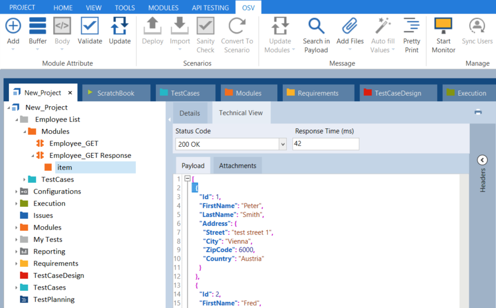This screenshot has width=496, height=308.
Task: Collapse JSON root node in payload
Action: pos(187,179)
